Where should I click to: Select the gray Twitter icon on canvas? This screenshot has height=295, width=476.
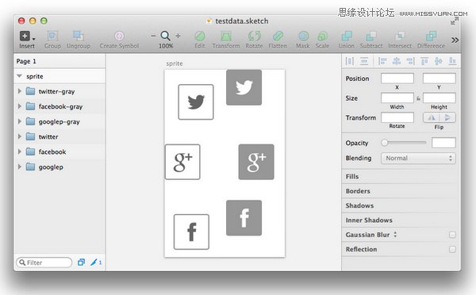click(x=244, y=87)
